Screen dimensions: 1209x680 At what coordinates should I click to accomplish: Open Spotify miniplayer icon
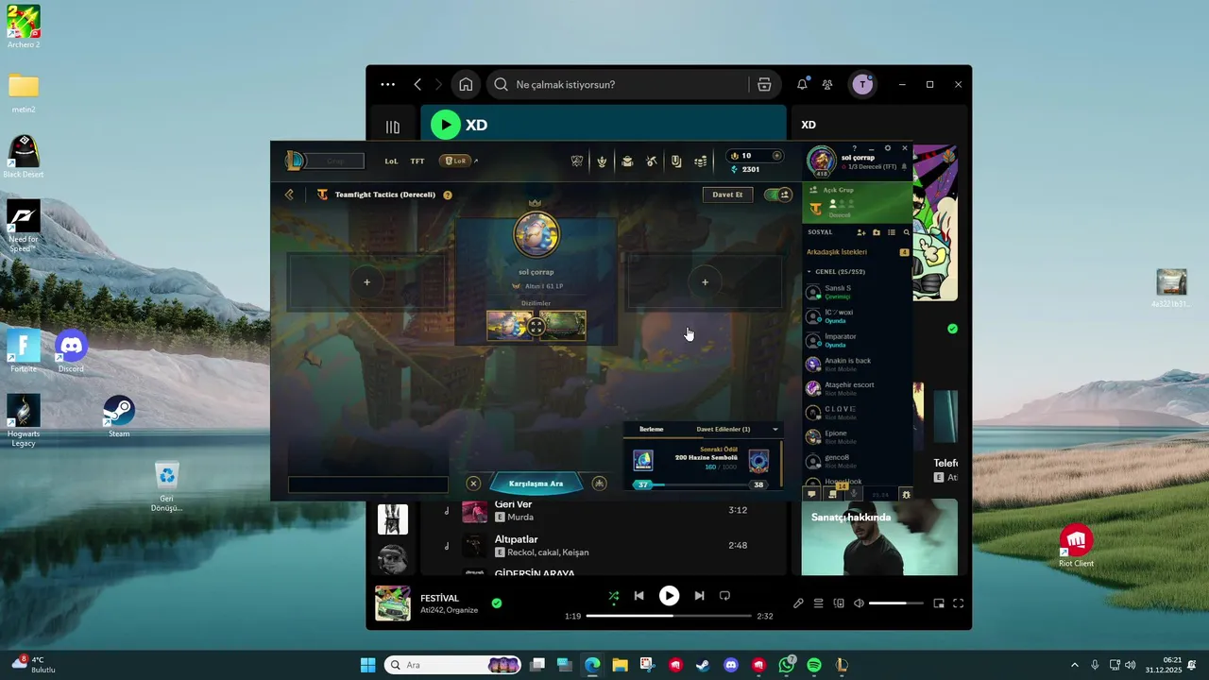pos(939,603)
